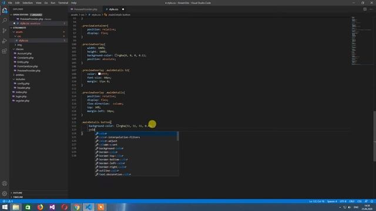This screenshot has width=376, height=211.
Task: Open Firefox from the taskbar
Action: click(x=41, y=207)
